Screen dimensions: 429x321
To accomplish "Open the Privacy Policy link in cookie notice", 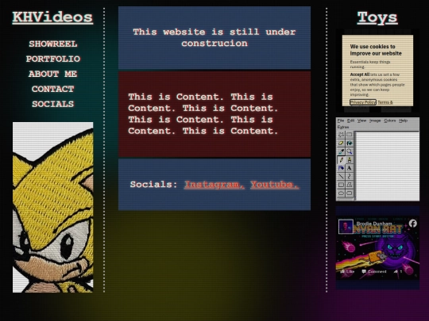I will coord(363,102).
